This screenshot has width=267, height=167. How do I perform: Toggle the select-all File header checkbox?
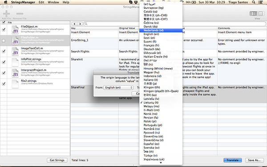click(4, 22)
